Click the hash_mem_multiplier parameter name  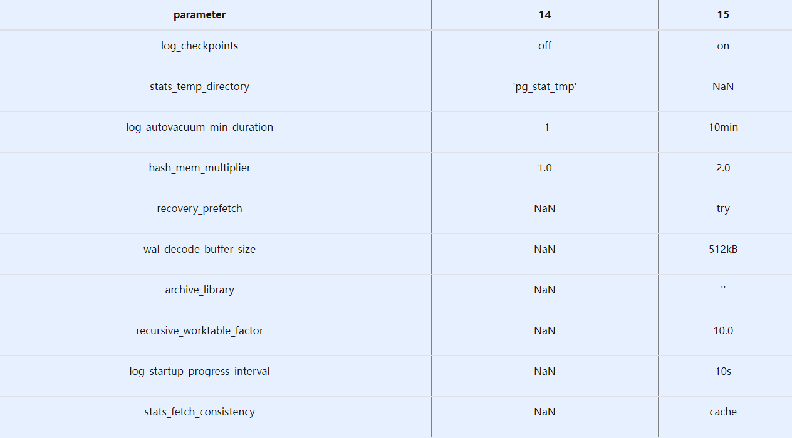pyautogui.click(x=199, y=168)
